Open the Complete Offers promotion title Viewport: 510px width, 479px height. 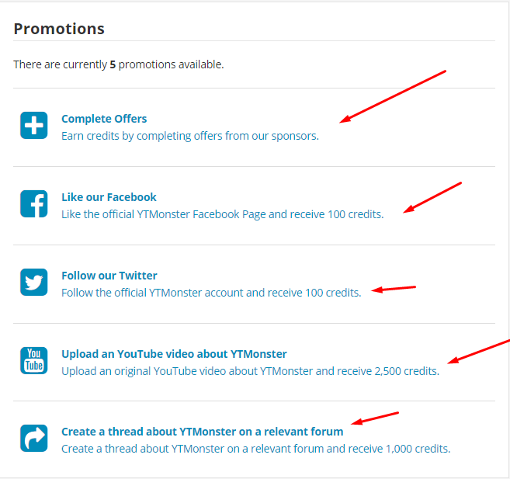[x=104, y=119]
